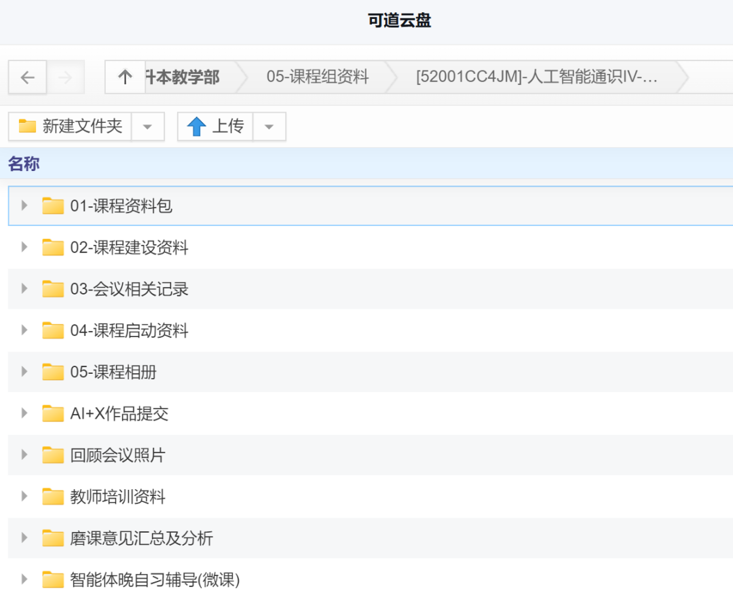Image resolution: width=733 pixels, height=612 pixels.
Task: Expand the 磨课意见汇总及分析 folder tree
Action: click(24, 538)
